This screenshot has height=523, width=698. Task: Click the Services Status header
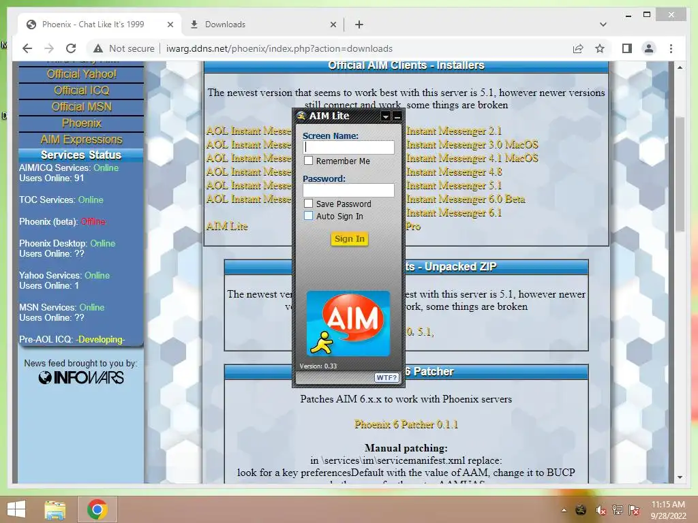pos(81,155)
